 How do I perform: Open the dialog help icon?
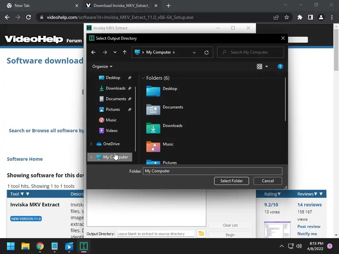280,66
